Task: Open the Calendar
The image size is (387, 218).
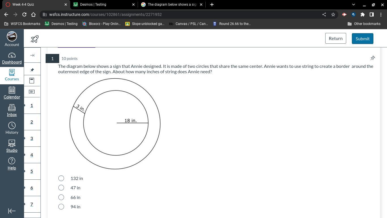Action: 12,93
